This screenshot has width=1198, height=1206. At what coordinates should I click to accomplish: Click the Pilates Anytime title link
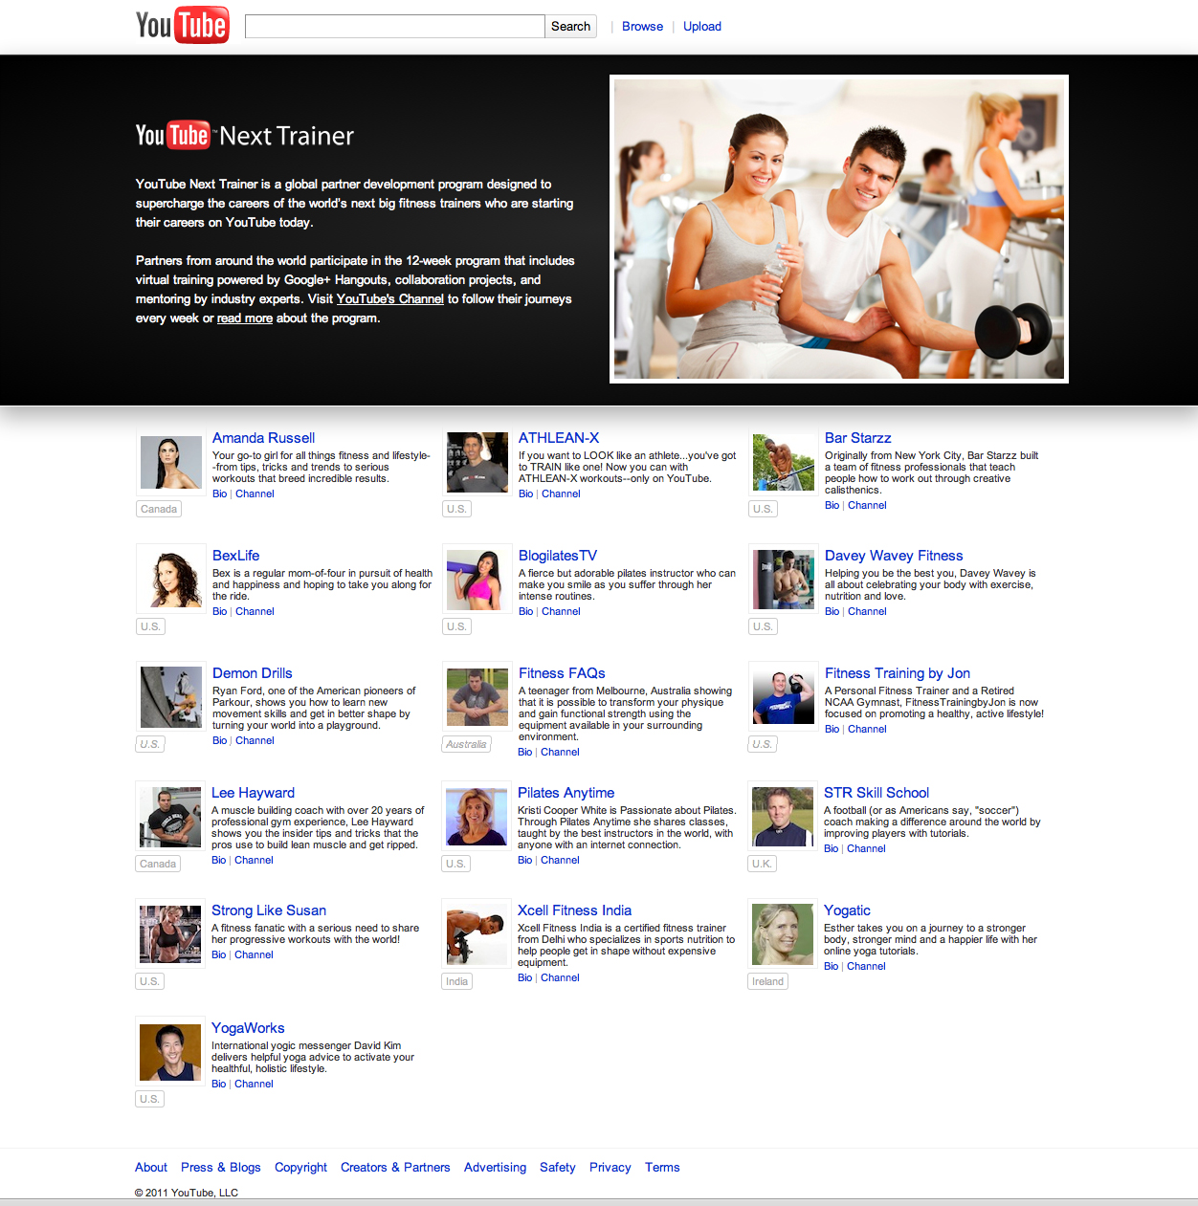(x=566, y=793)
